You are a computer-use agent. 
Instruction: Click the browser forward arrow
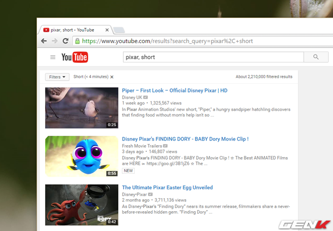pyautogui.click(x=55, y=41)
